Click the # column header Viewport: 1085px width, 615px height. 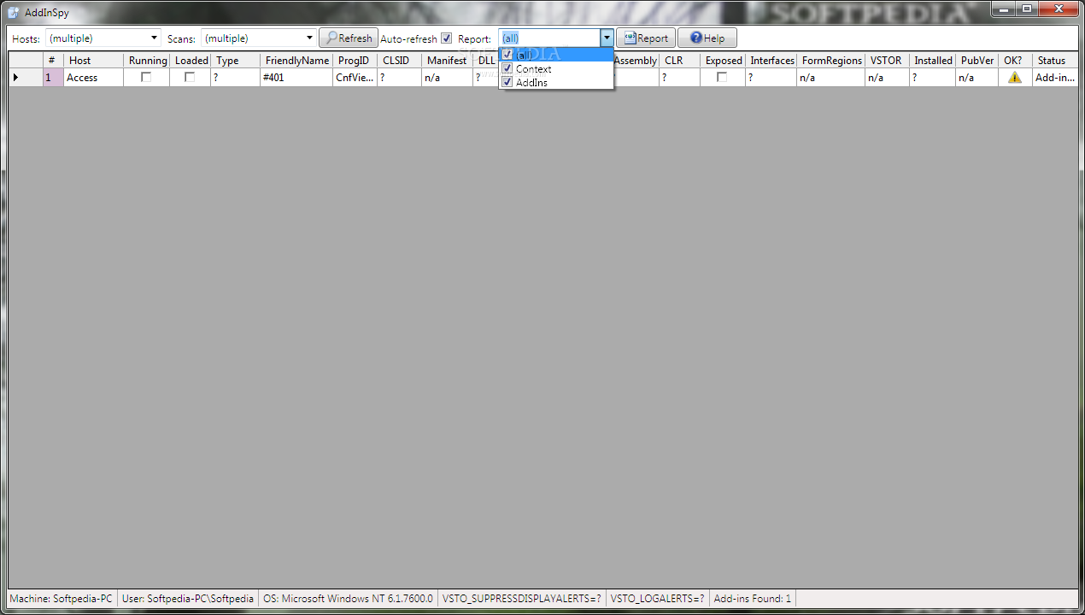pyautogui.click(x=53, y=61)
